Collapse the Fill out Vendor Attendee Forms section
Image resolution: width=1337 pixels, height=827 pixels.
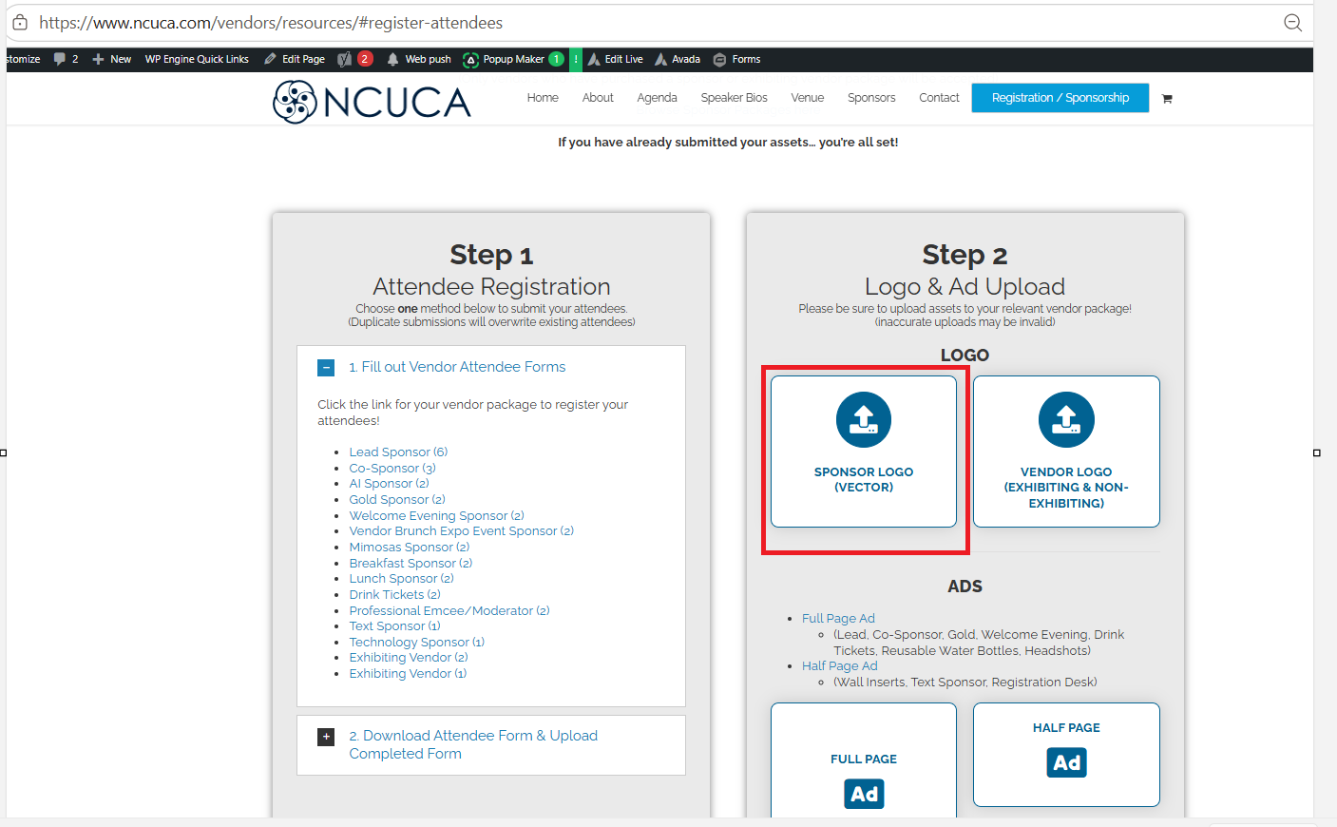(326, 368)
